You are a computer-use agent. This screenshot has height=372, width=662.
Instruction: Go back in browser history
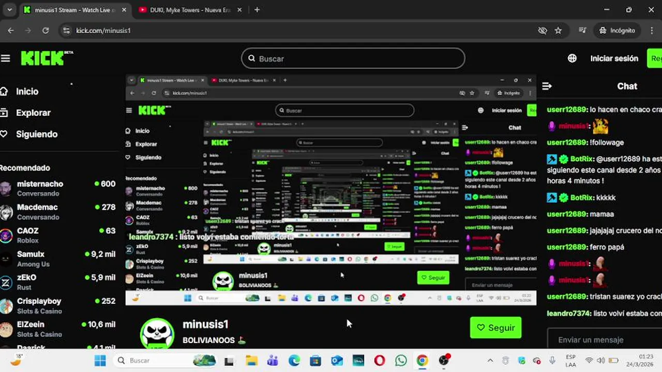click(11, 30)
